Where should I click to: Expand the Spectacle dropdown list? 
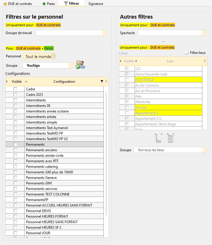point(172,33)
